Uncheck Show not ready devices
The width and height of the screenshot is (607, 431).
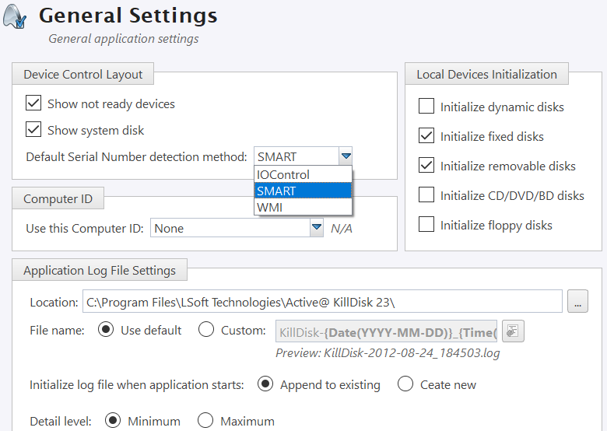[x=33, y=103]
